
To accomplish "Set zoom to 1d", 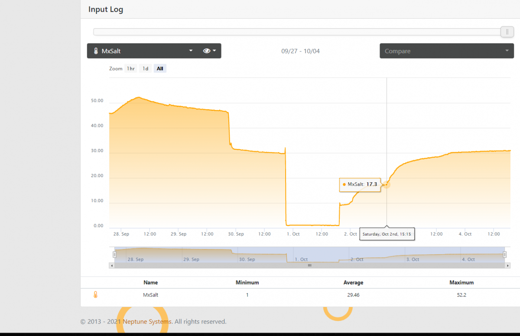I will [146, 68].
